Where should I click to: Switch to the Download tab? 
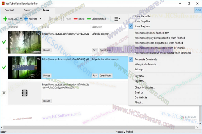tap(10, 10)
